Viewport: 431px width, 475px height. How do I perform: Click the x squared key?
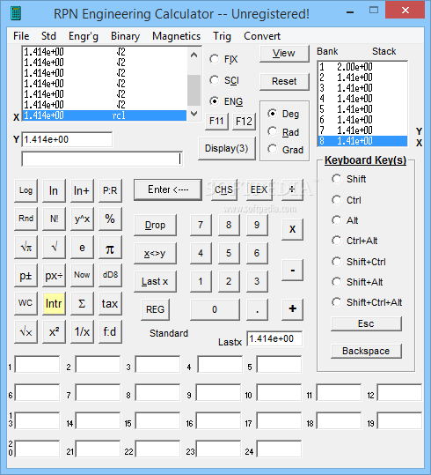click(x=54, y=331)
